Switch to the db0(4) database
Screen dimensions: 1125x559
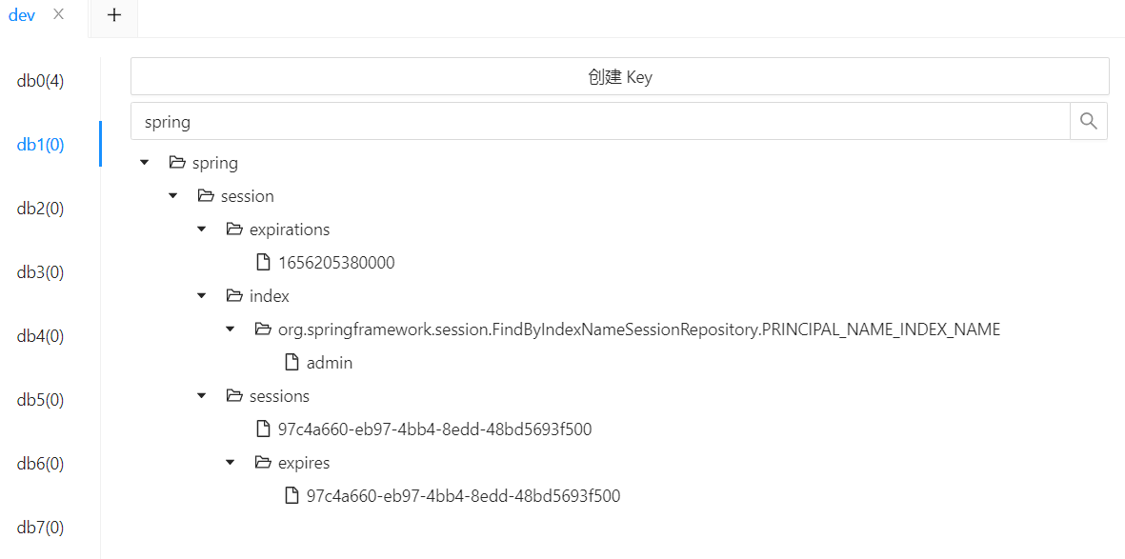(40, 81)
